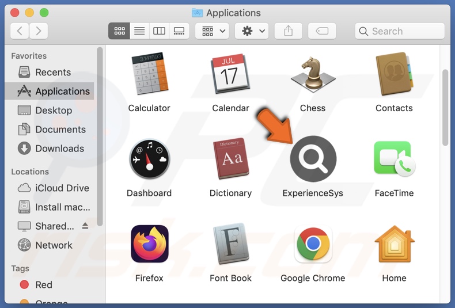Go forward with the forward arrow button
This screenshot has width=455, height=308.
tap(39, 31)
